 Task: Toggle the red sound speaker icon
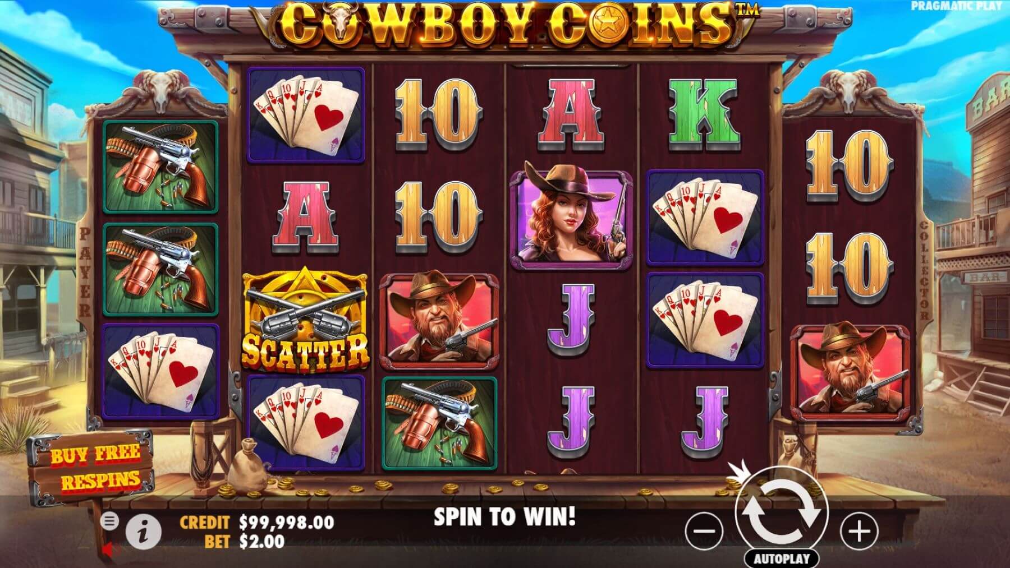(x=111, y=550)
